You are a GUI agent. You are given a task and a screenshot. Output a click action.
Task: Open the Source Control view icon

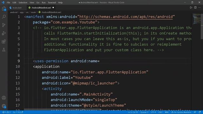4,25
